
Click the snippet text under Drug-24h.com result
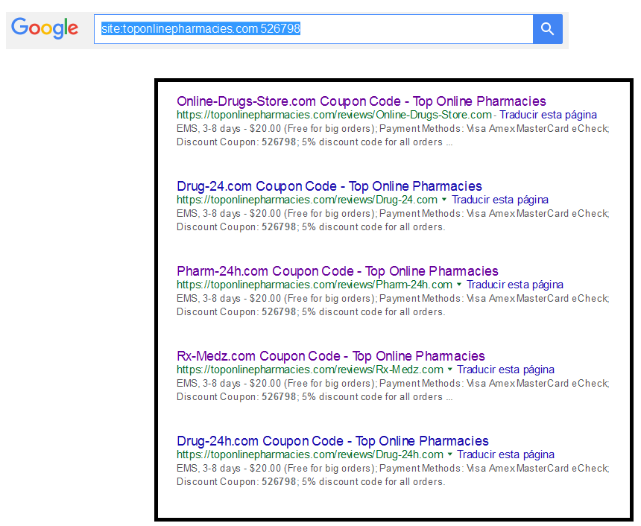[393, 475]
